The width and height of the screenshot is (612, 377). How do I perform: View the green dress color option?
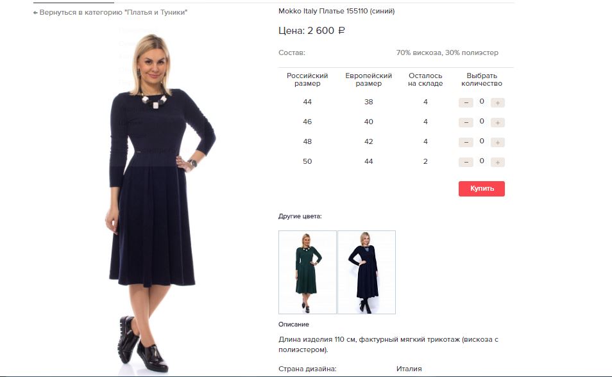click(307, 272)
